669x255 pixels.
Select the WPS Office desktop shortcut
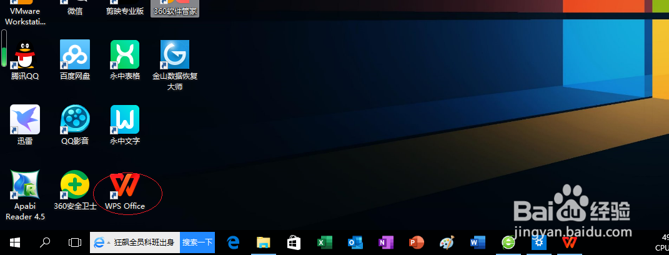pyautogui.click(x=125, y=186)
